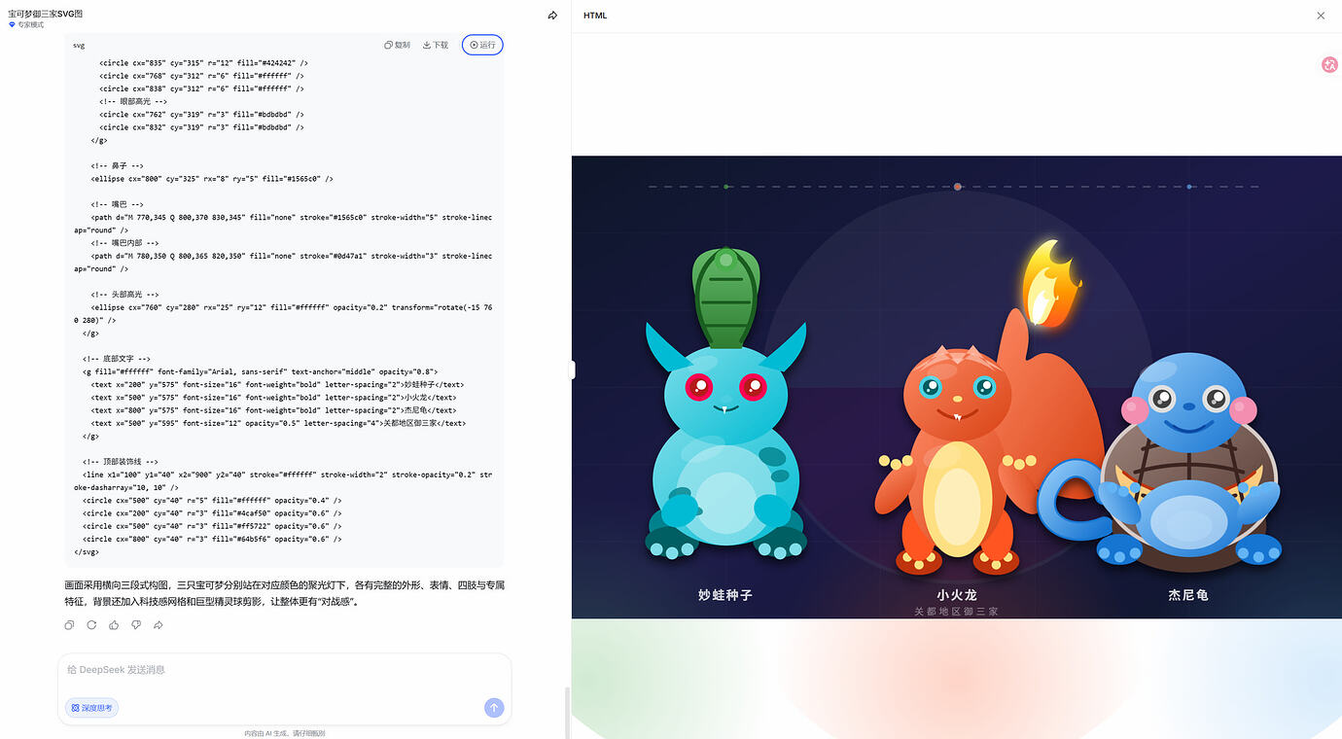Click the 内容由 AI 生成 disclaimer text
The width and height of the screenshot is (1342, 739).
(284, 733)
